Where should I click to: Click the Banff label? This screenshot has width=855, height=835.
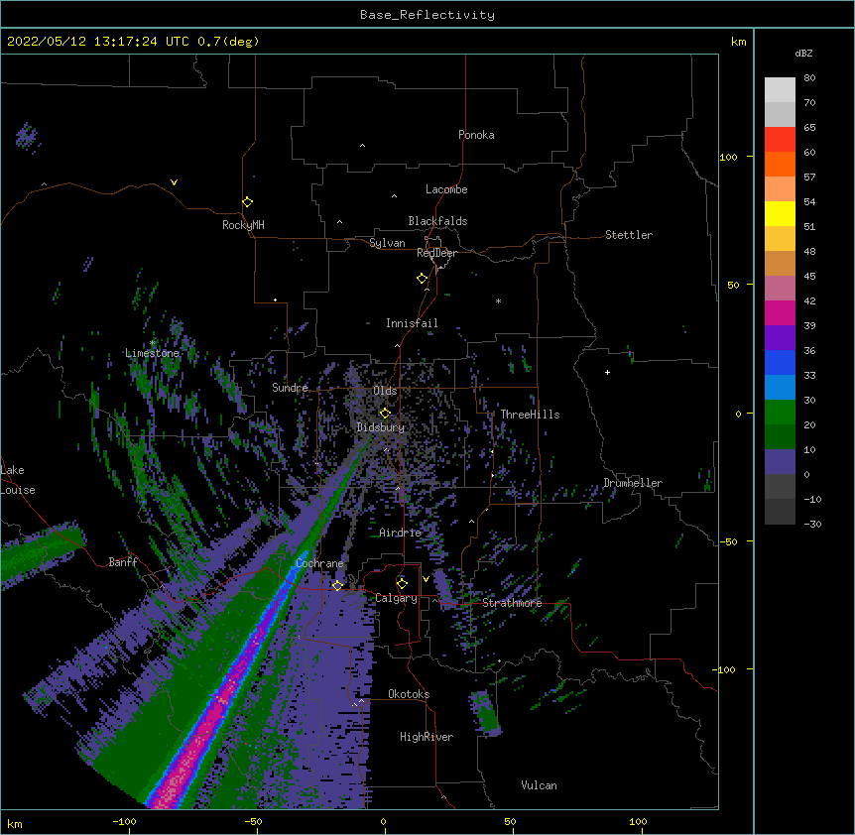(x=123, y=562)
